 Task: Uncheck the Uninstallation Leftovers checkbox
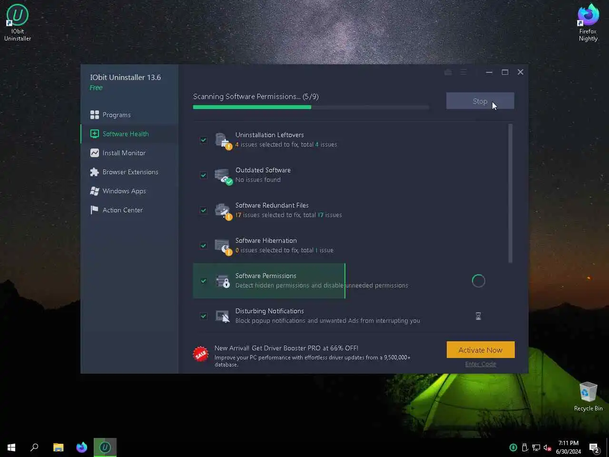204,140
